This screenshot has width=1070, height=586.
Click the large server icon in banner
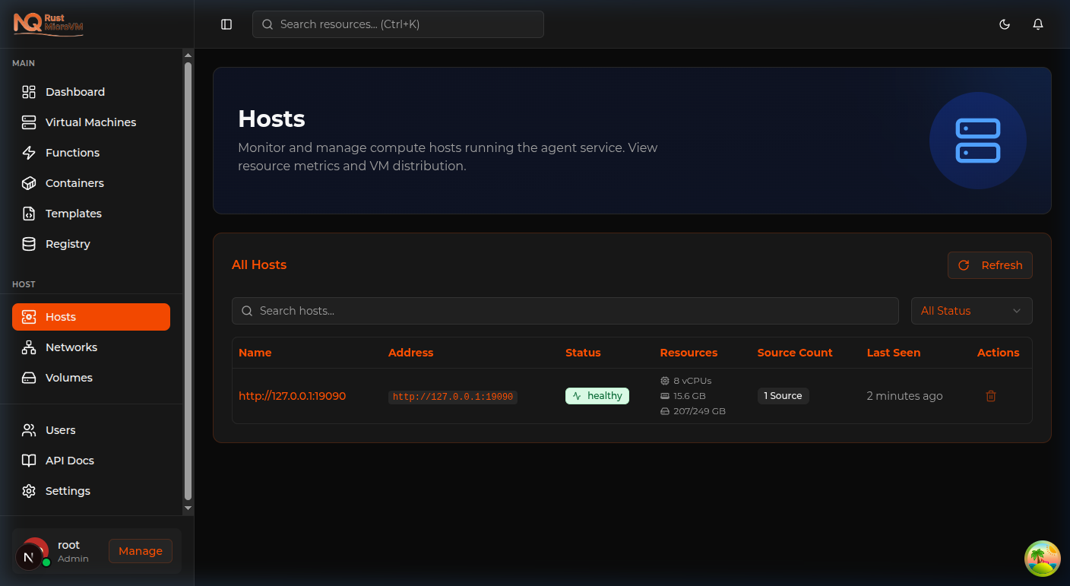point(977,141)
